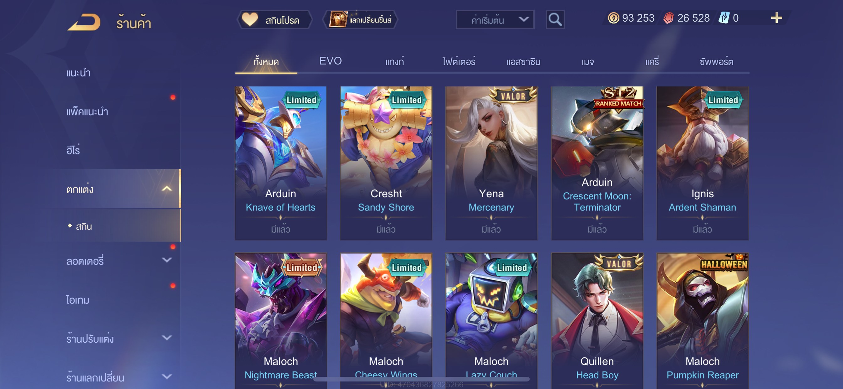Select the ฮีโร่ sidebar item
Screen dimensions: 843x389
[x=73, y=150]
